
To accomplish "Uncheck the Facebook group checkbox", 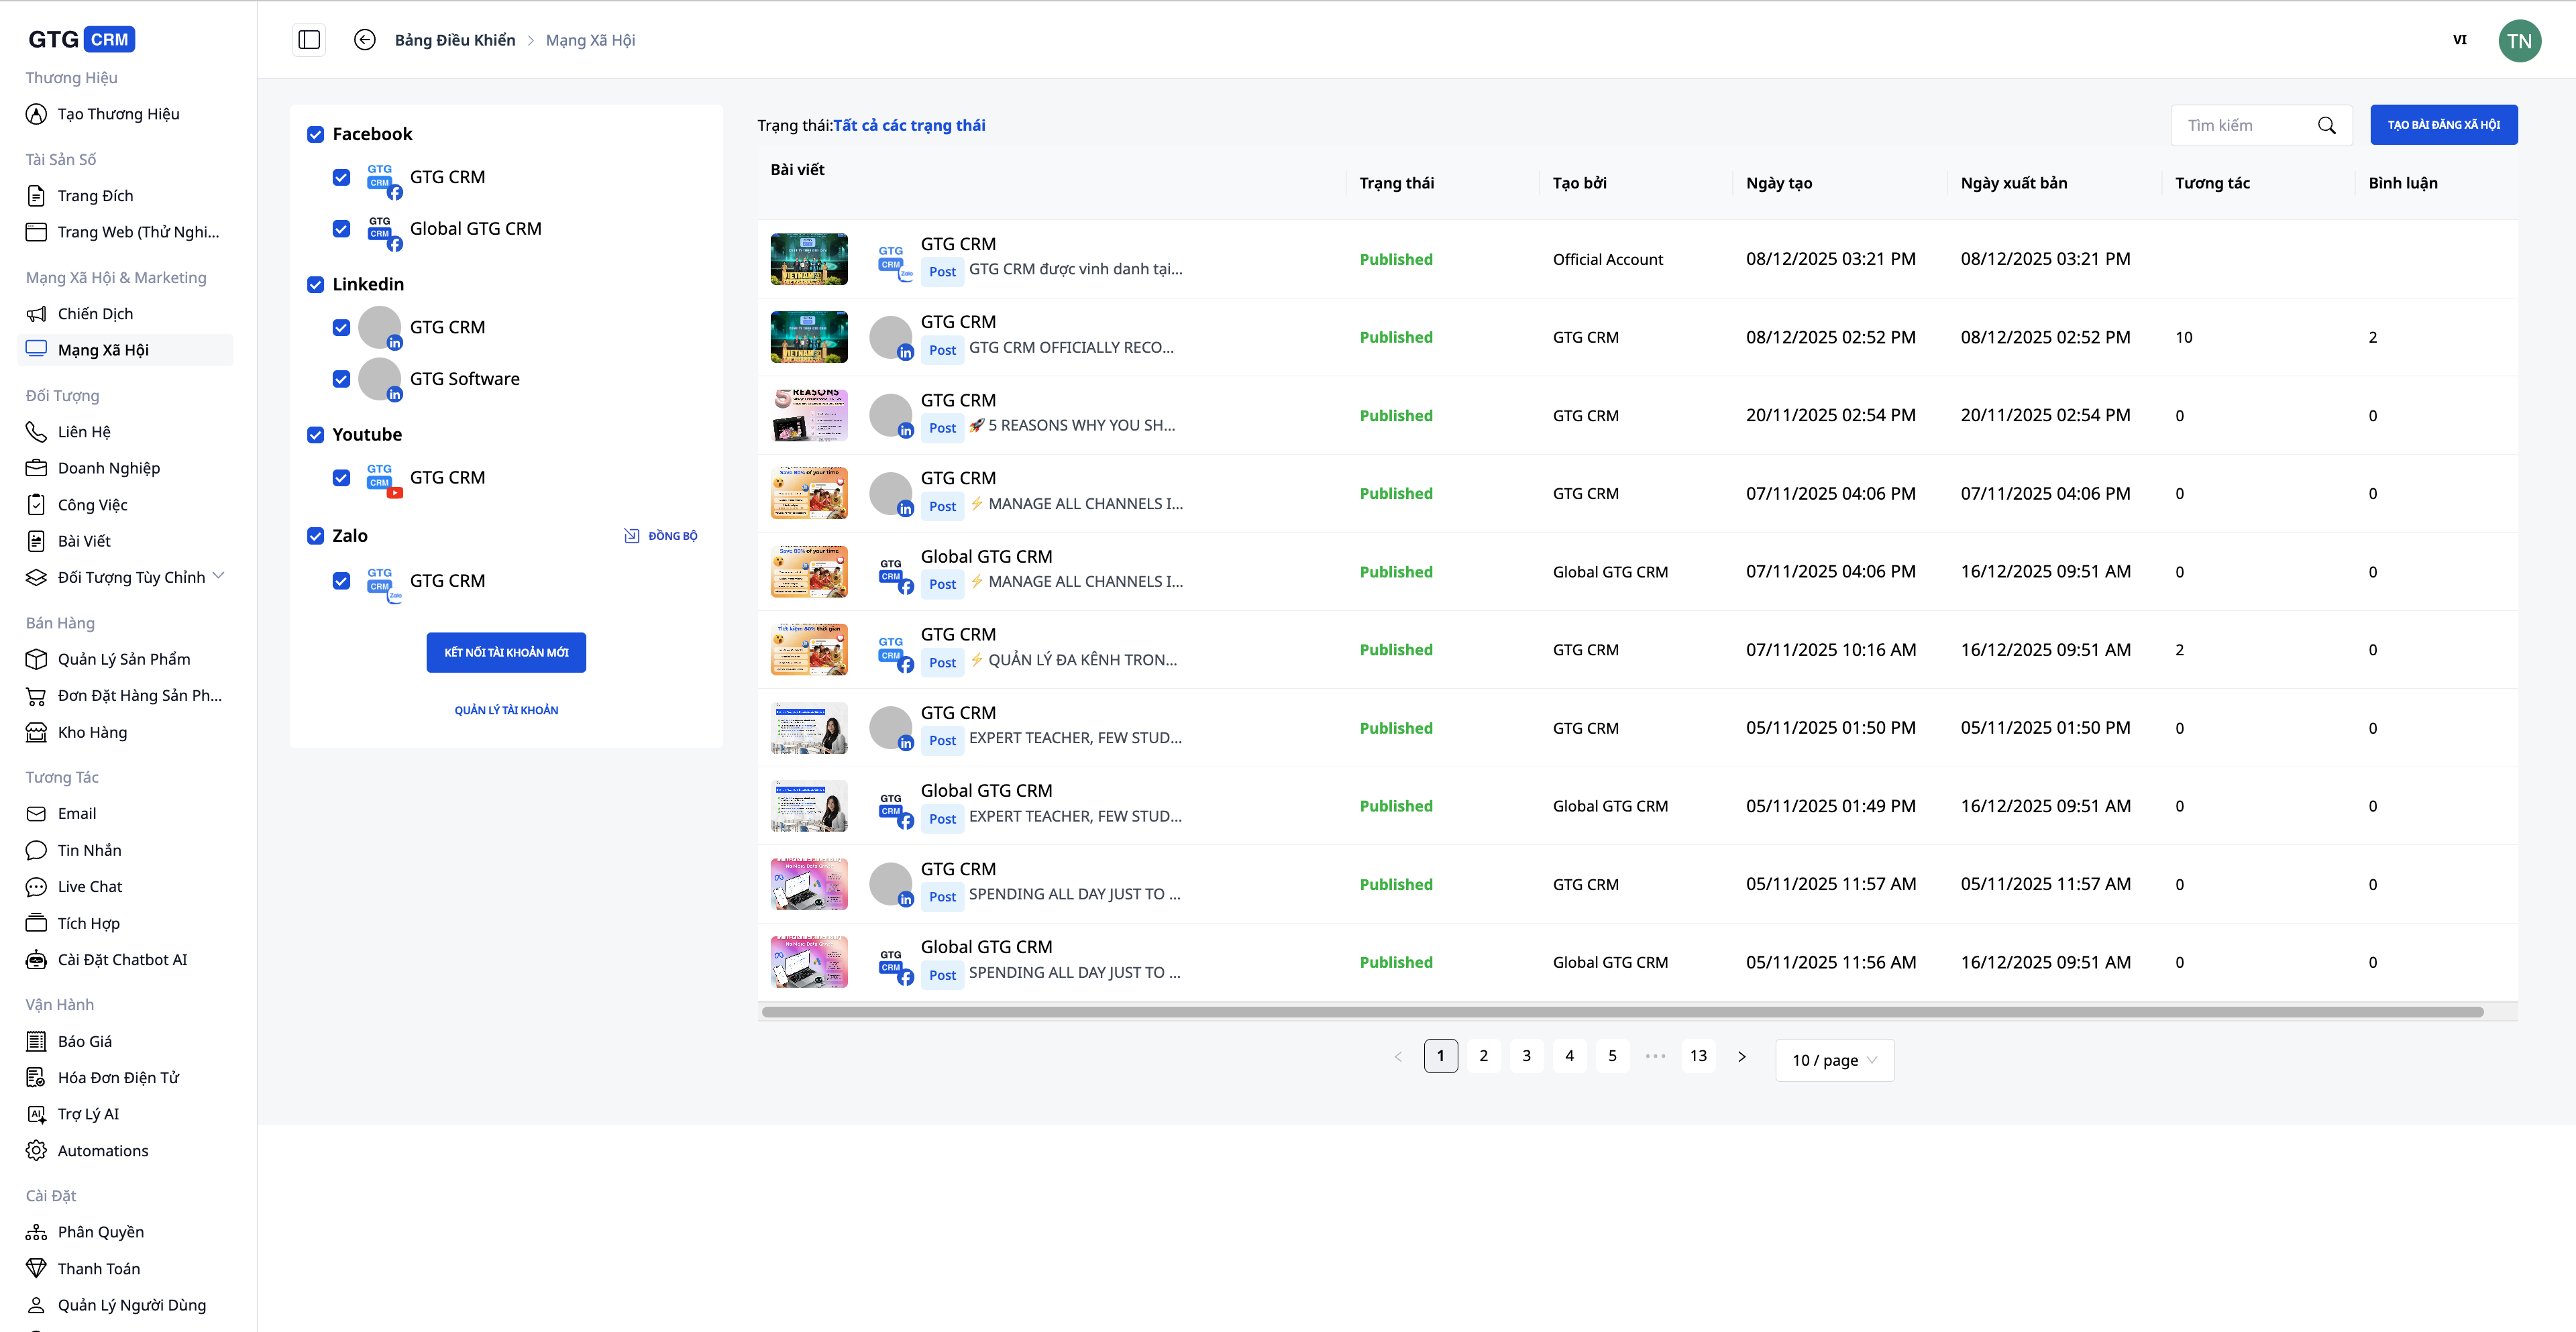I will tap(316, 134).
